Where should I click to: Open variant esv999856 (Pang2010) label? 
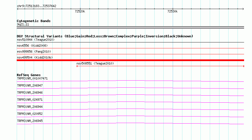(34, 51)
